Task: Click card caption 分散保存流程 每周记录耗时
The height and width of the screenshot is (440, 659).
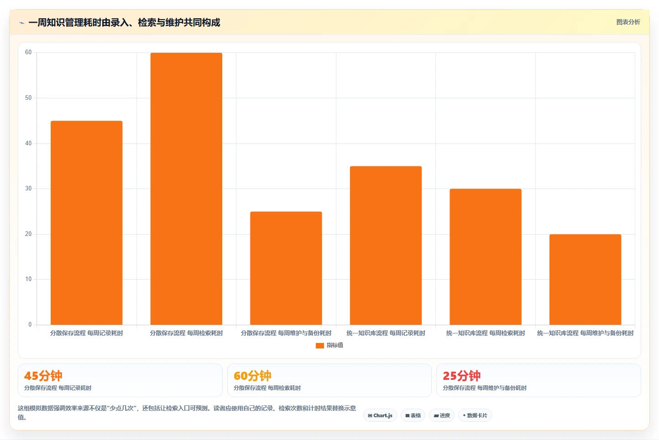Action: (58, 388)
